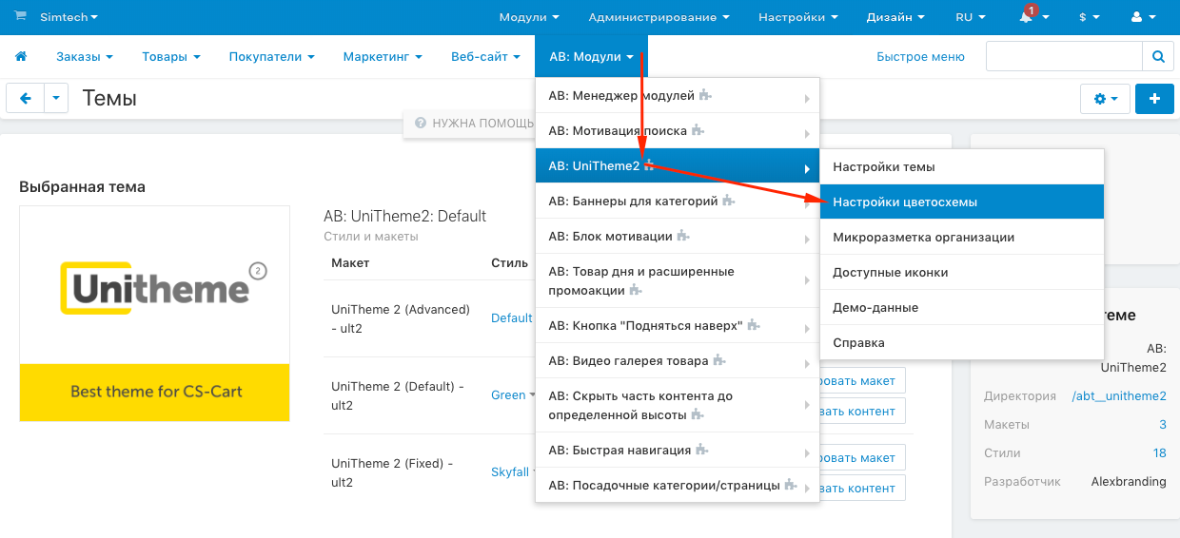Screen dimensions: 1180x538
Task: Click puzzle icon next to Видео галерея товара
Action: point(719,361)
